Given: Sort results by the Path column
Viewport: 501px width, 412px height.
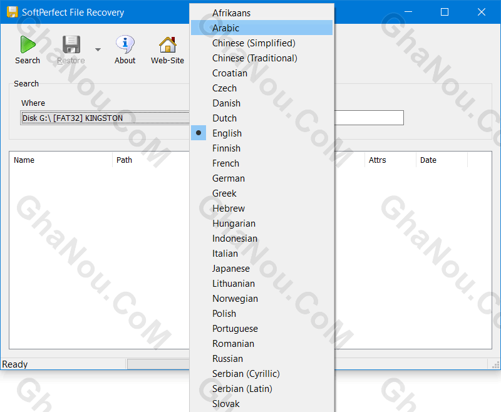Looking at the screenshot, I should coord(151,160).
